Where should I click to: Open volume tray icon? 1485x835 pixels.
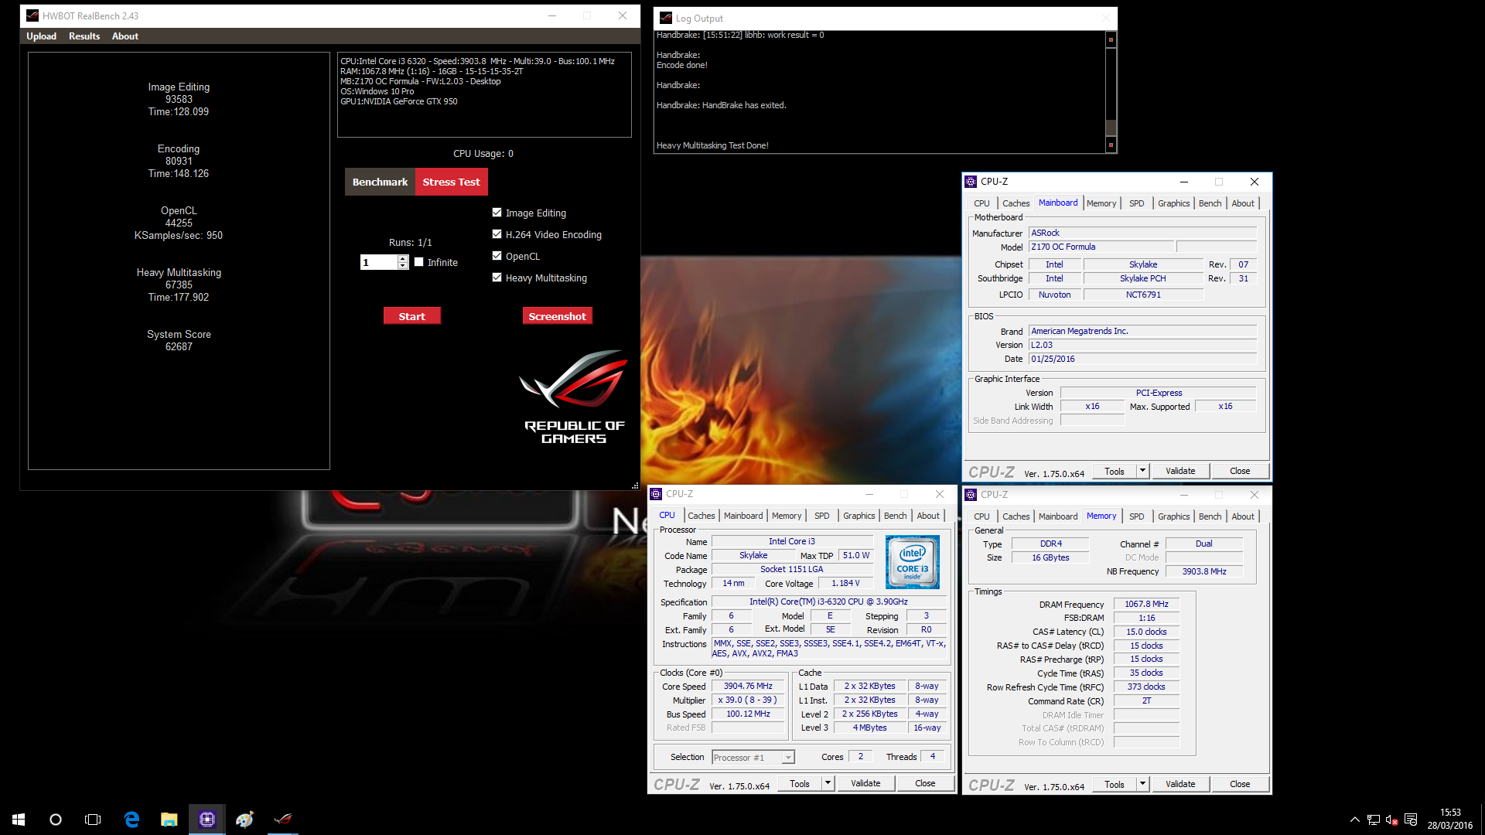[1391, 820]
